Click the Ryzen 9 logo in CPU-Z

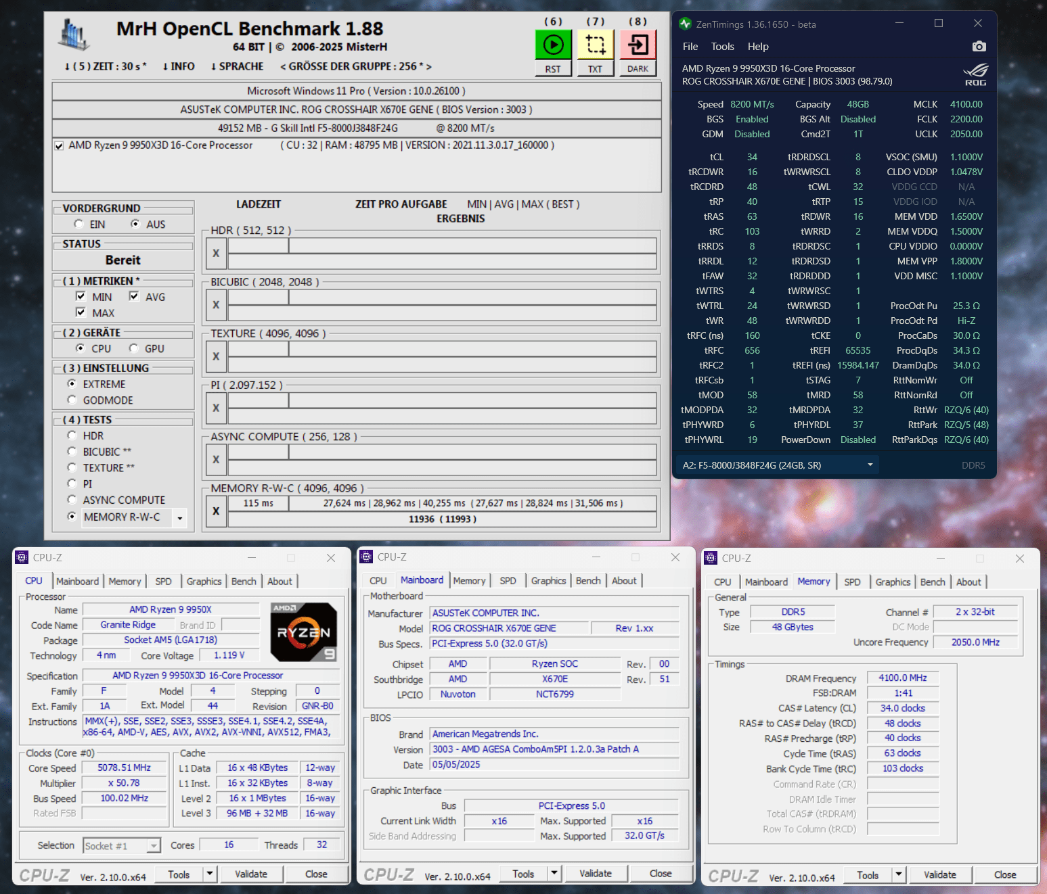coord(304,632)
